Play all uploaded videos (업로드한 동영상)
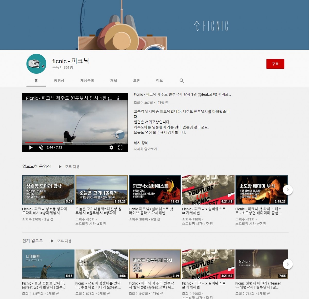309x299 pixels. tap(69, 167)
